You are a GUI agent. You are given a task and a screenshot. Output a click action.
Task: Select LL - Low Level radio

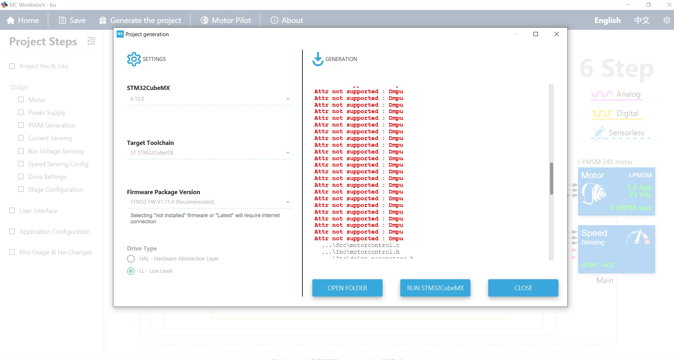click(x=131, y=271)
